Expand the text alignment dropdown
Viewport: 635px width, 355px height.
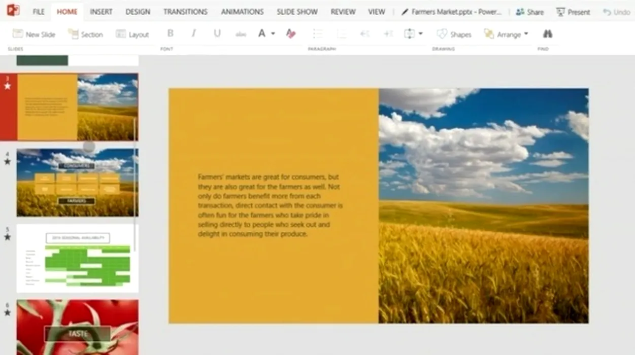(x=420, y=34)
